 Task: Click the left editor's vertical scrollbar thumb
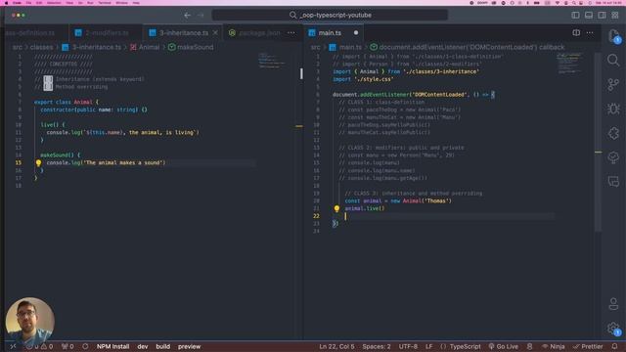tap(301, 73)
